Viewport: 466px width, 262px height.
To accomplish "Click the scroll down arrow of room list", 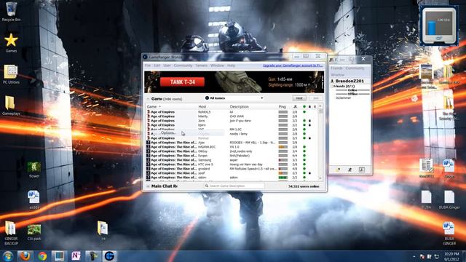I will coord(320,178).
